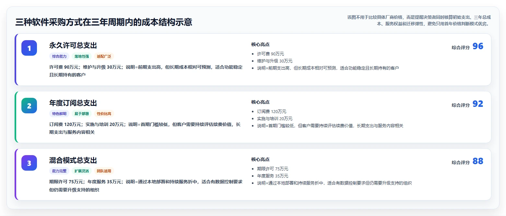This screenshot has width=506, height=216.
Task: Click the rank 2 number badge
Action: (x=29, y=106)
